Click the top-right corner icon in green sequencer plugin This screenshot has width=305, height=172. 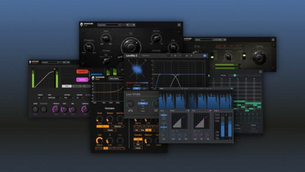point(261,72)
